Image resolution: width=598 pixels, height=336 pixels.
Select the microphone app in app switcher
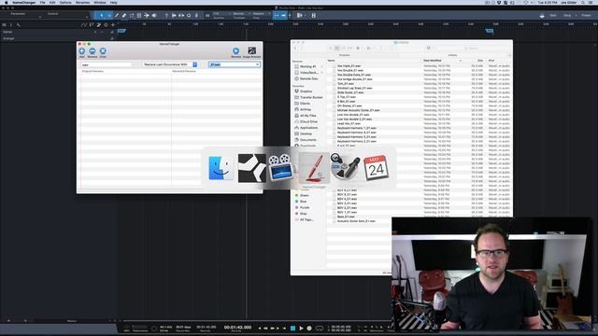click(345, 167)
